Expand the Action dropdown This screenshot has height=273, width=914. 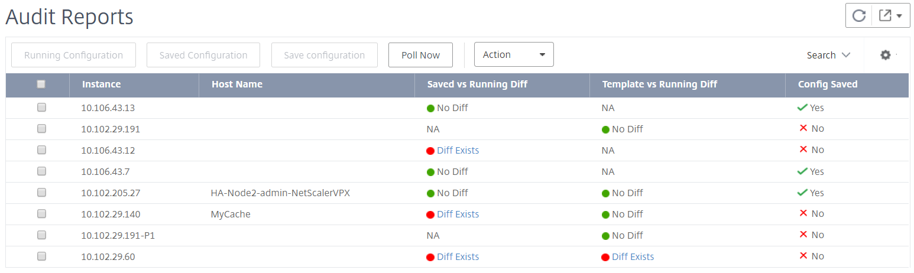pyautogui.click(x=514, y=54)
